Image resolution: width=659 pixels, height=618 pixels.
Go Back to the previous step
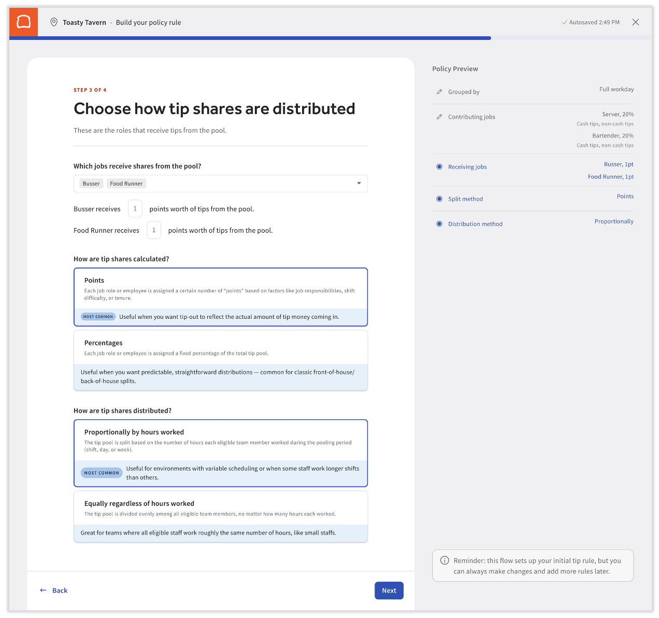[60, 591]
